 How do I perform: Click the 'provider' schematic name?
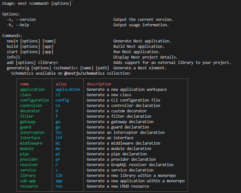29,159
